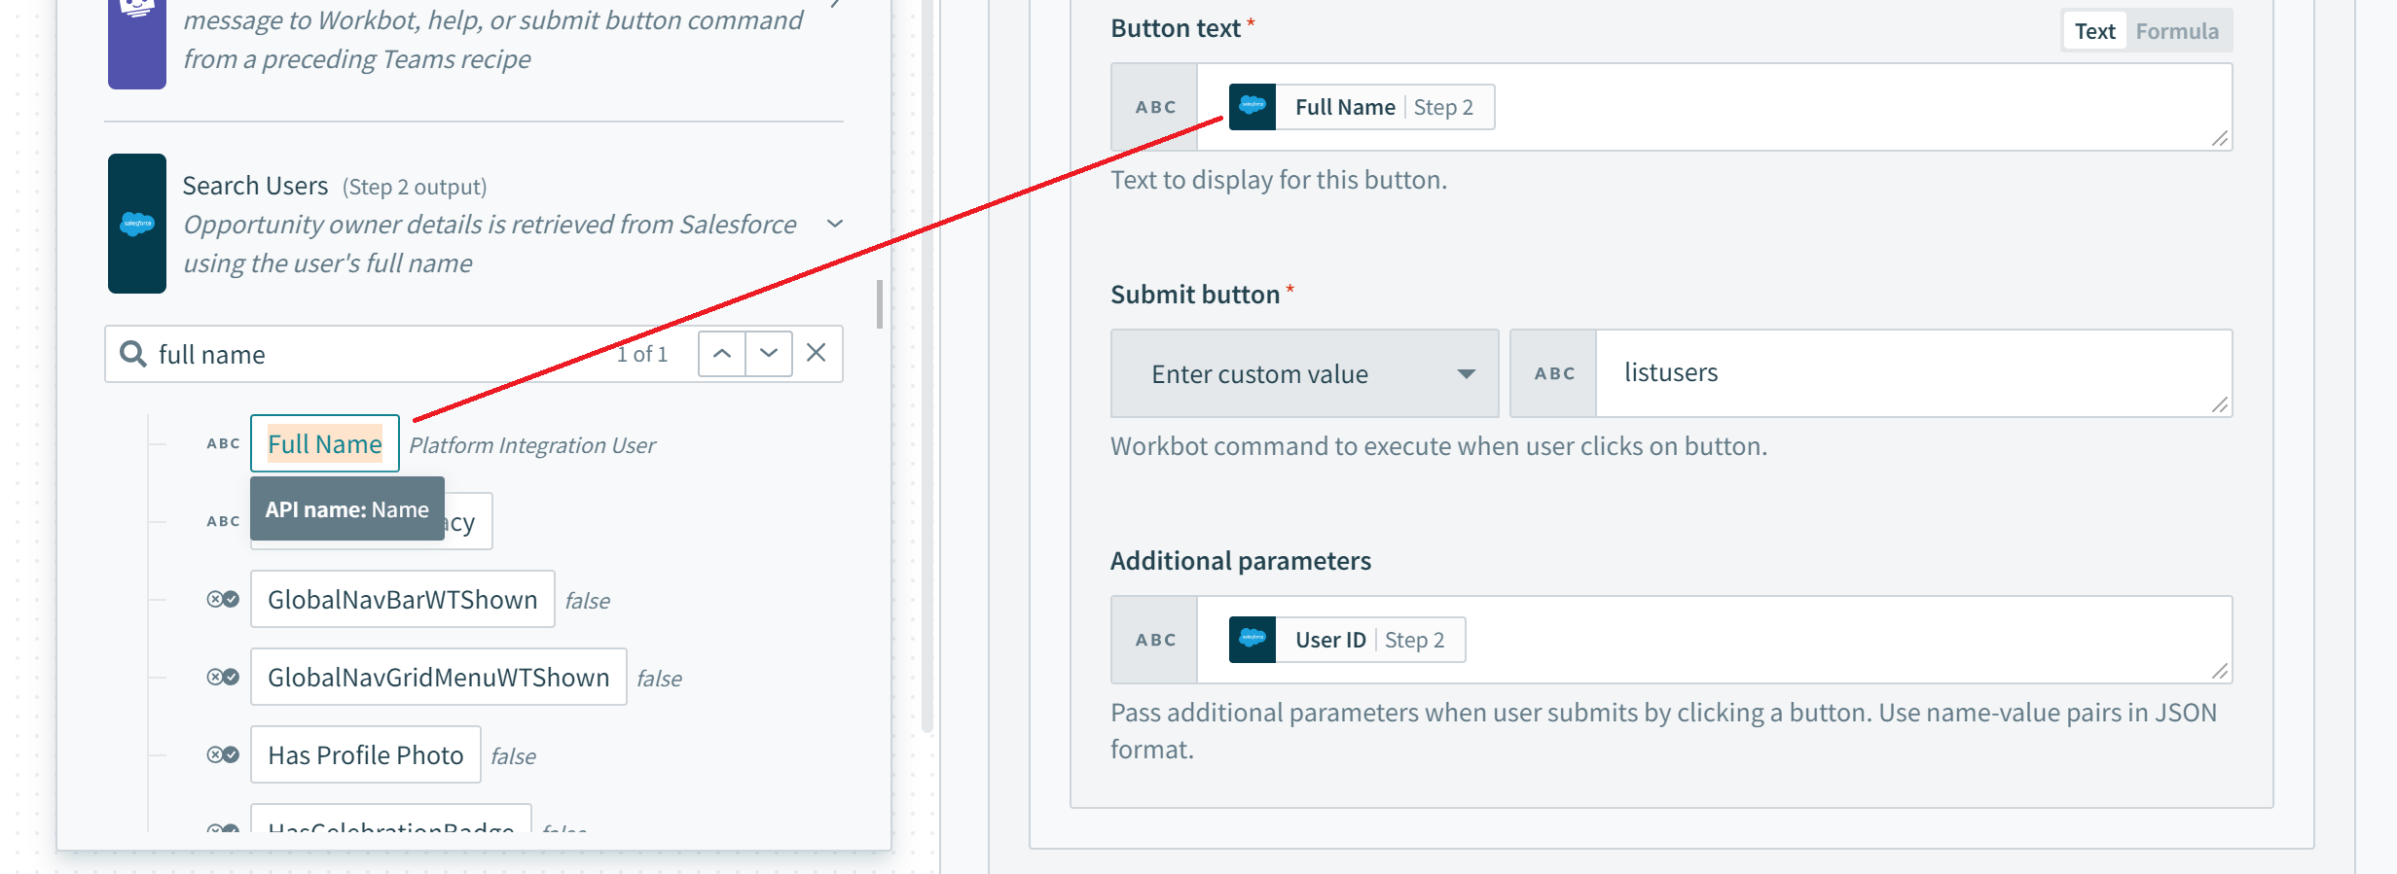Click Salesforce icon in the Full Name pill
Viewport: 2397px width, 874px height.
[x=1253, y=107]
